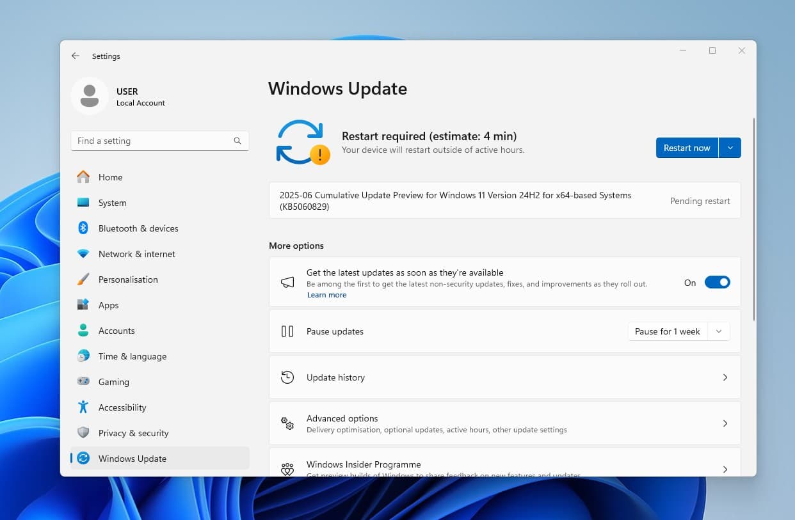Expand the Pause for 1 week dropdown arrow
The width and height of the screenshot is (795, 520).
(719, 331)
